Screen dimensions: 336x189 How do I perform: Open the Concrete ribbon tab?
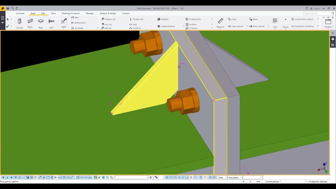[20, 13]
